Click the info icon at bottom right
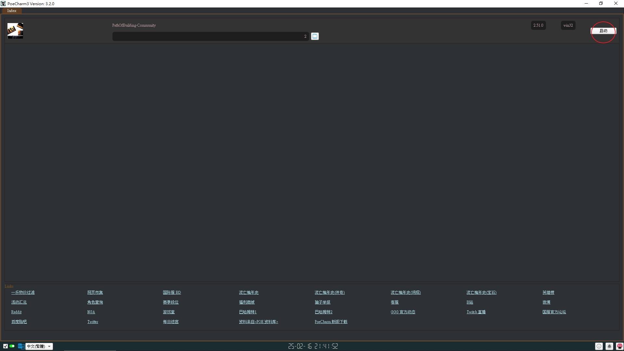 click(x=599, y=346)
